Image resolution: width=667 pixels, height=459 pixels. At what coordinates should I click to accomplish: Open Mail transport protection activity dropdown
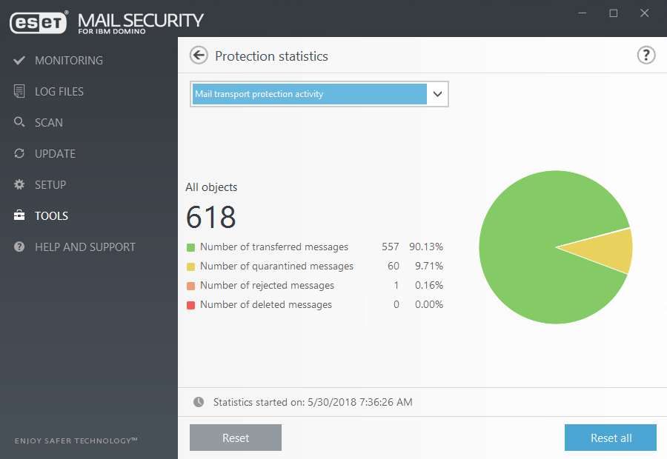(319, 94)
